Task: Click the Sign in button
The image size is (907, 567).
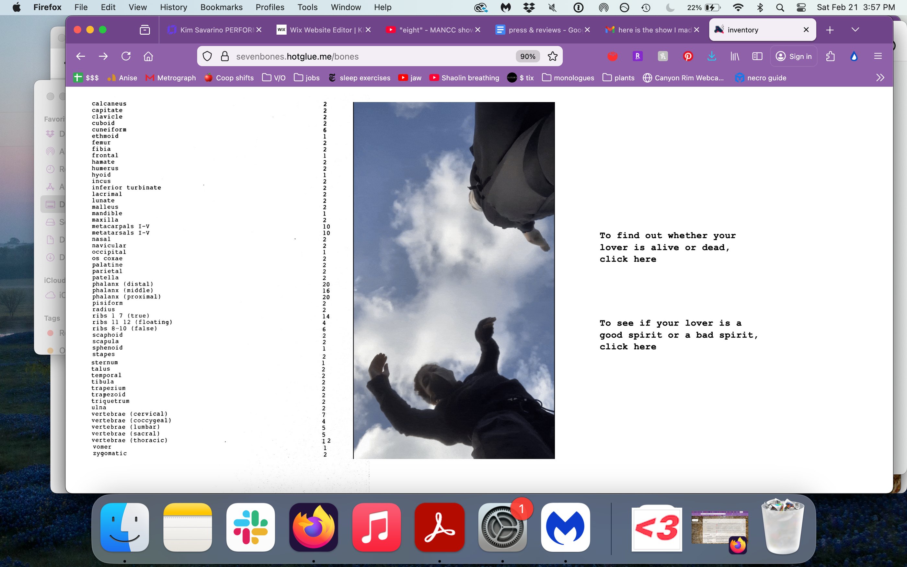Action: click(794, 56)
